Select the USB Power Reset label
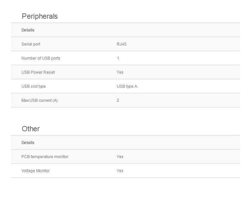This screenshot has height=201, width=251. (x=38, y=72)
